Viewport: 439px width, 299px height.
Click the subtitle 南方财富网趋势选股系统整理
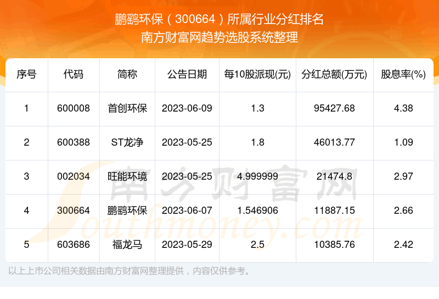pos(219,37)
